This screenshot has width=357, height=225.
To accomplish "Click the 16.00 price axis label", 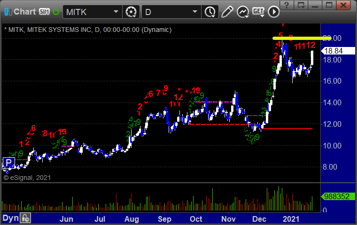I will pos(332,81).
